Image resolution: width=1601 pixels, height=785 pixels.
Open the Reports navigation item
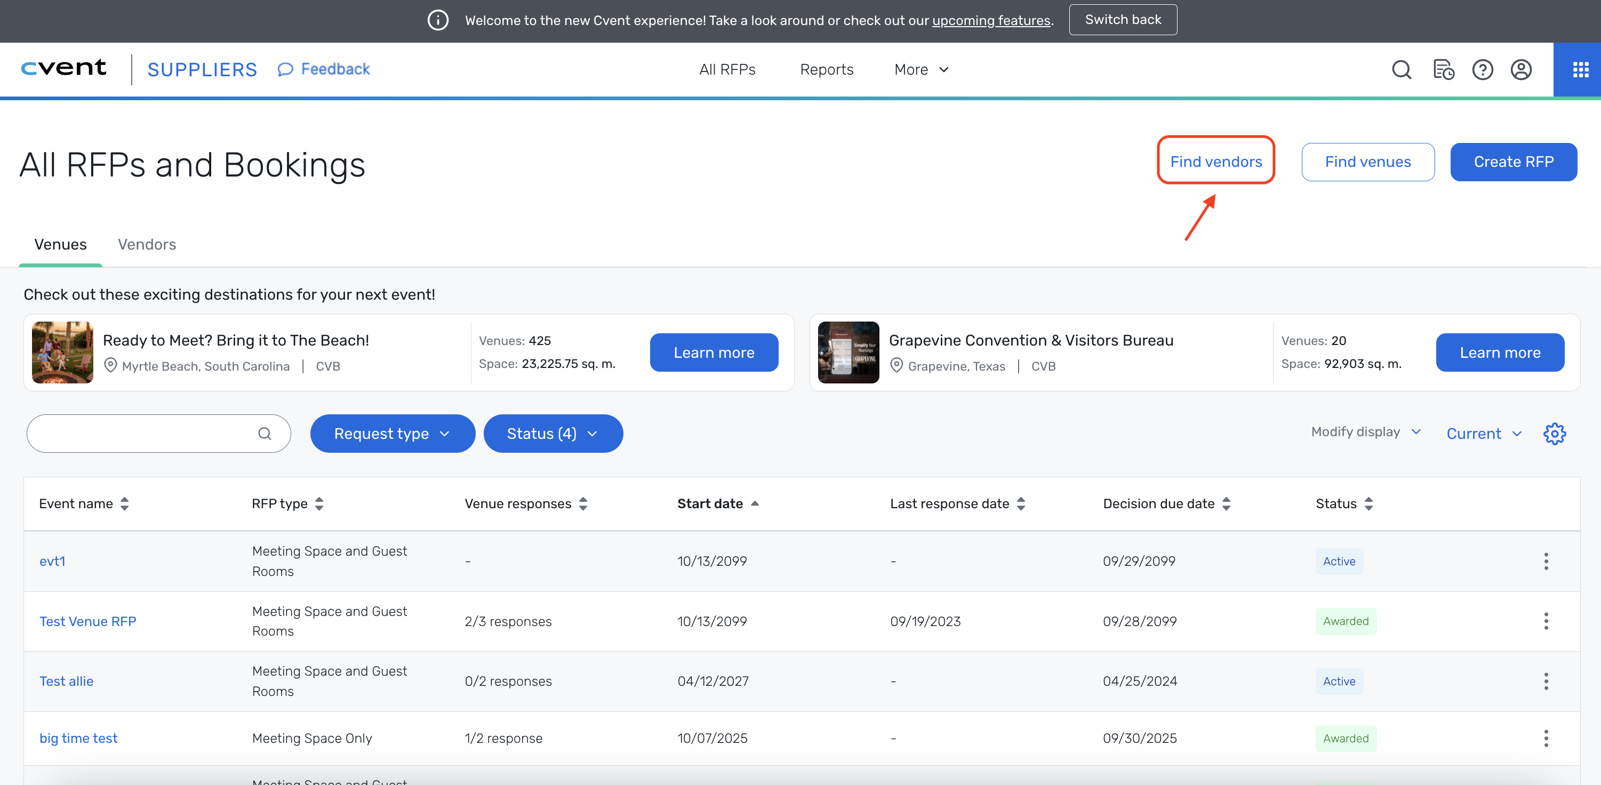827,70
